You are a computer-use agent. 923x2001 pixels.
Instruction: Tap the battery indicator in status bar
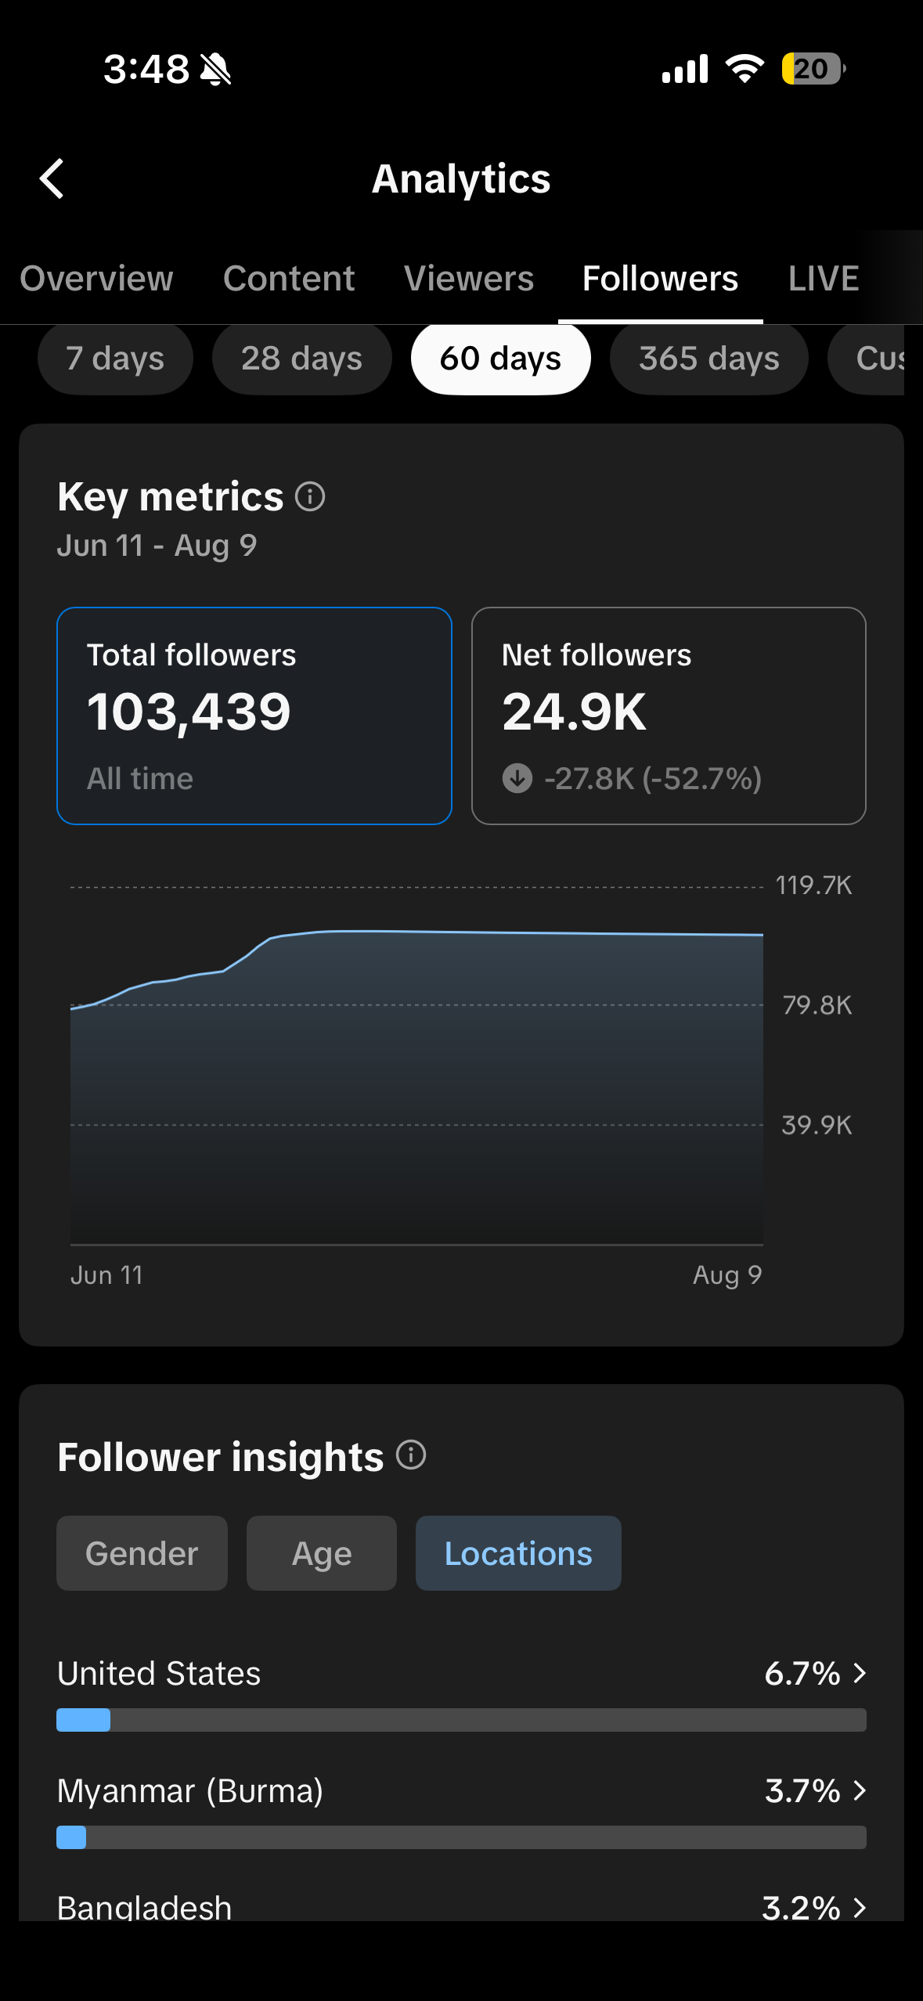coord(813,69)
